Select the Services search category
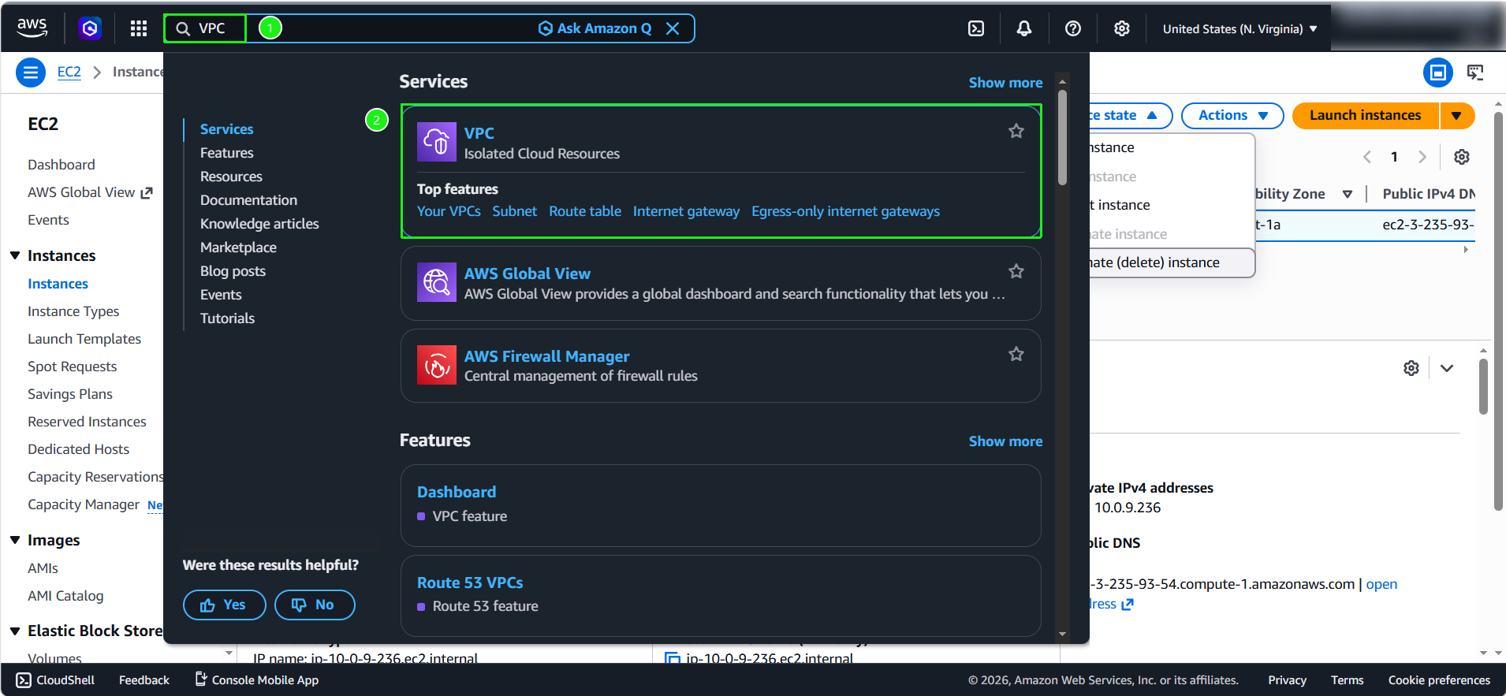The height and width of the screenshot is (696, 1506). pos(227,129)
